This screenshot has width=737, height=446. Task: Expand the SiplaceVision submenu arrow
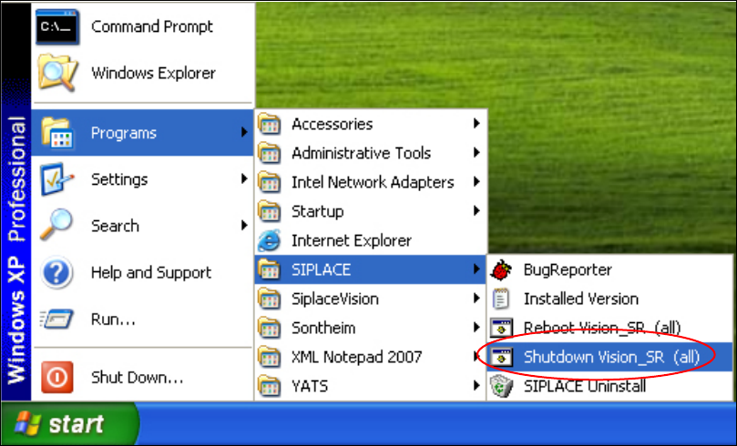click(476, 299)
